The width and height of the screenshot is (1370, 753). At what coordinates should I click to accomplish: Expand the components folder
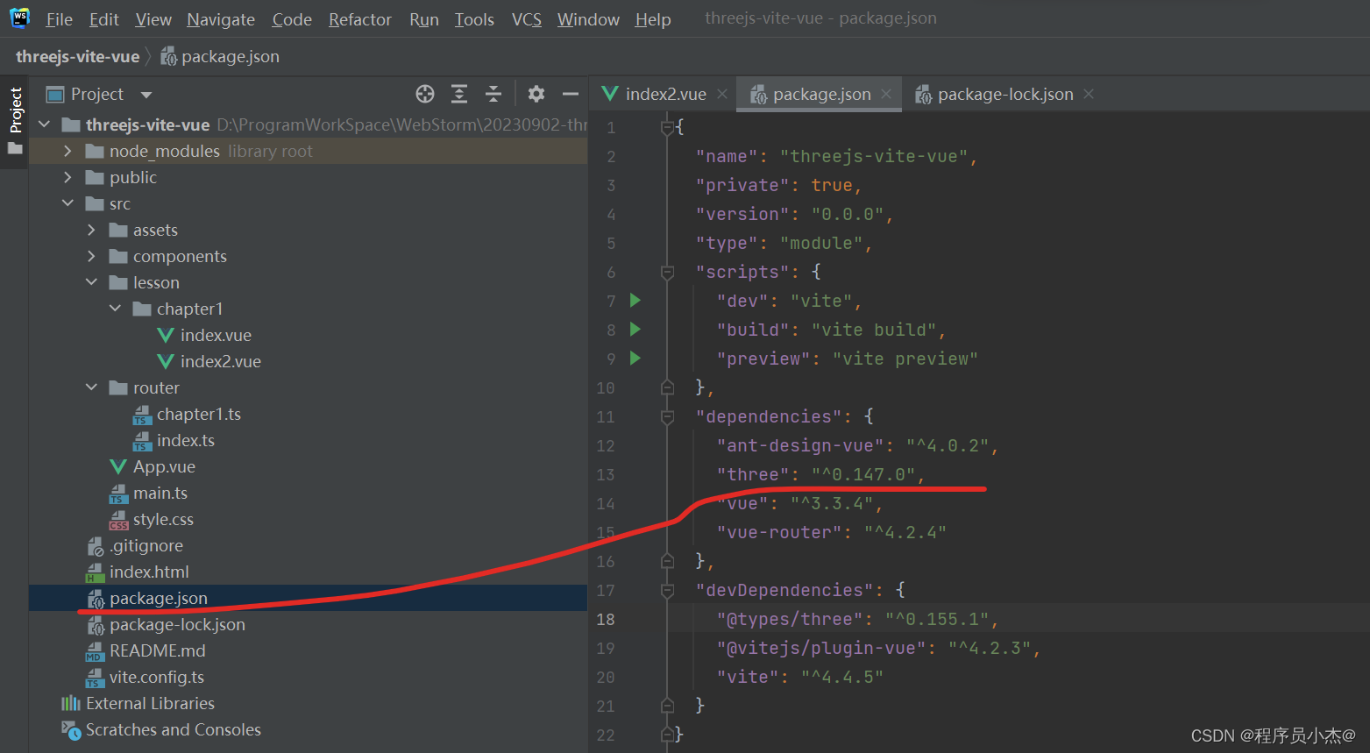tap(92, 256)
